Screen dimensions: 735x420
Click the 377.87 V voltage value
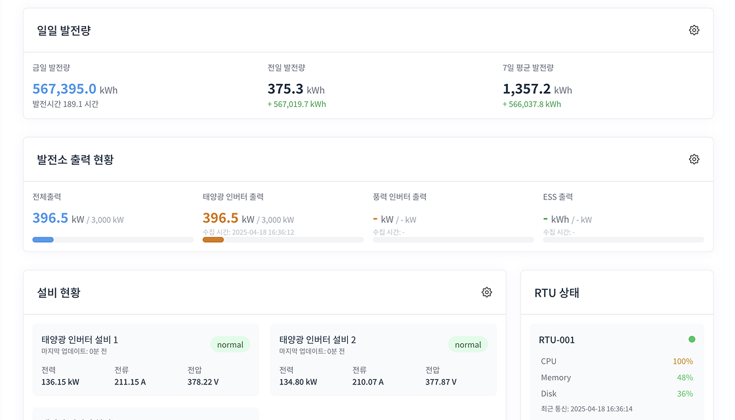[x=441, y=382]
